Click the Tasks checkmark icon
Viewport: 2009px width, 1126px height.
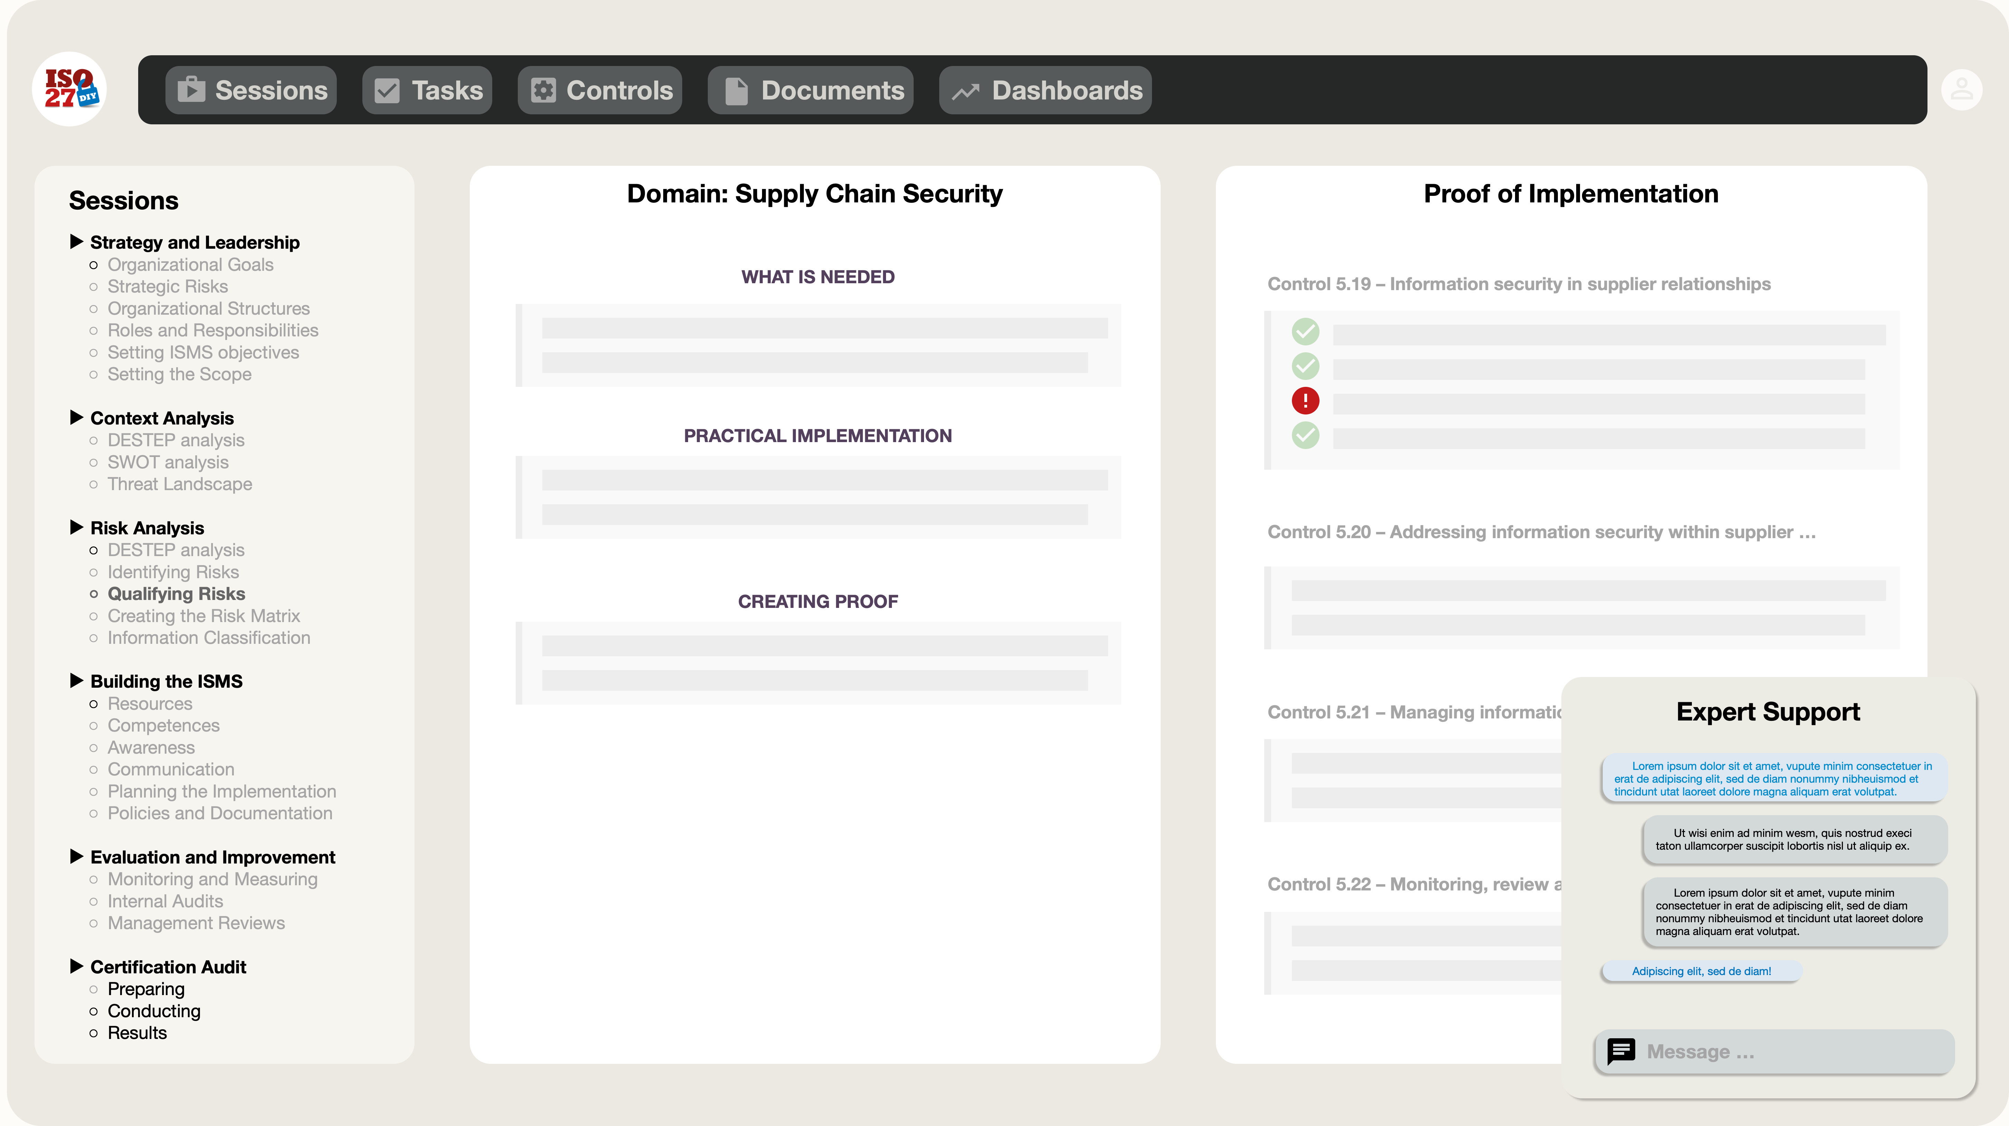tap(387, 90)
